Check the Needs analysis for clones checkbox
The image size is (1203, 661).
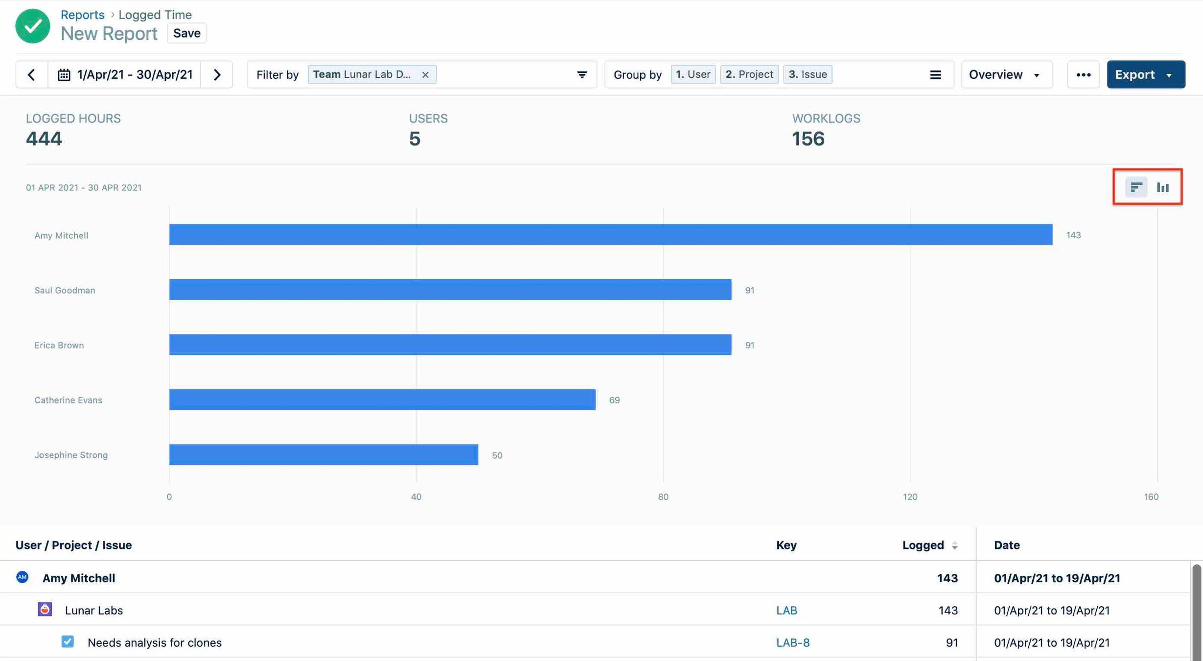68,641
